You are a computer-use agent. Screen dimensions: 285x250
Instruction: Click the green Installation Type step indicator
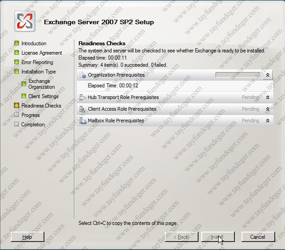(17, 71)
